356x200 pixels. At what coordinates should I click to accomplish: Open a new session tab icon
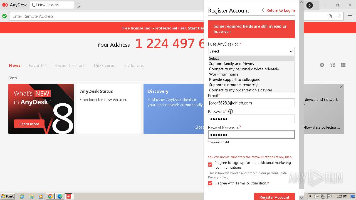pyautogui.click(x=78, y=5)
